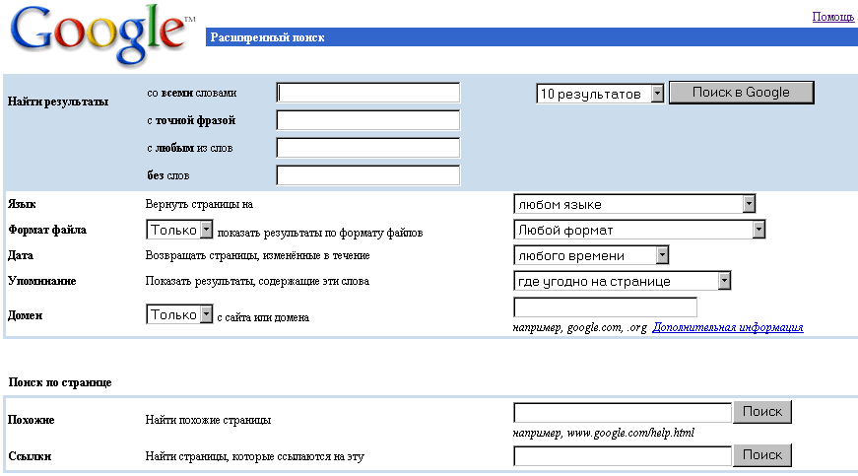
Task: Click the Поиск button for Похожие
Action: (762, 411)
